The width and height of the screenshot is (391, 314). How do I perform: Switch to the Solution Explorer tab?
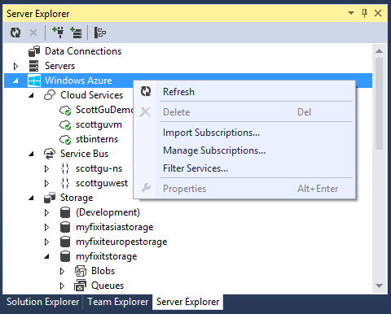42,302
